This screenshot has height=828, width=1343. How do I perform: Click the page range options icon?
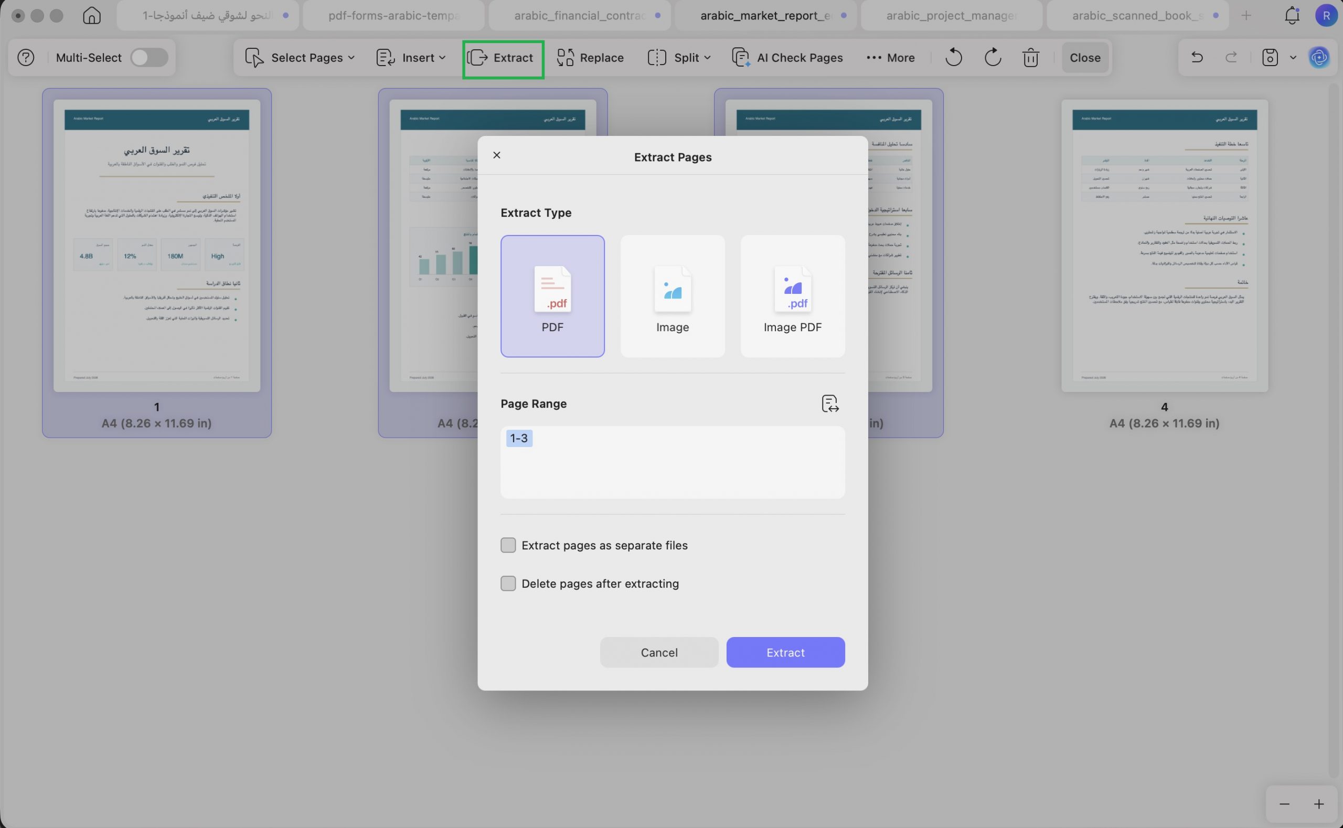tap(830, 404)
